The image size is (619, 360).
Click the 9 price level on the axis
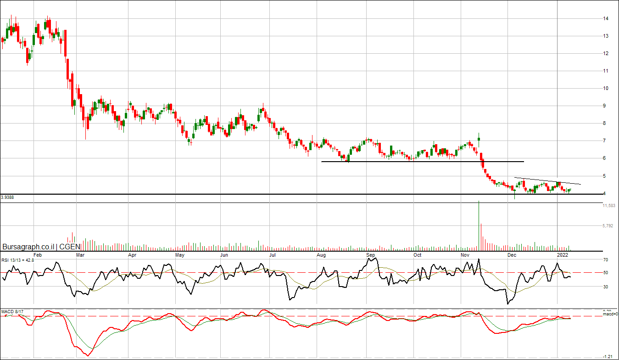[x=606, y=106]
